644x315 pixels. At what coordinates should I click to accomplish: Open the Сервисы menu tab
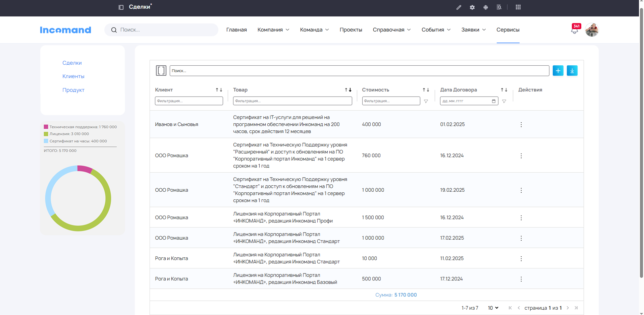[x=507, y=30]
